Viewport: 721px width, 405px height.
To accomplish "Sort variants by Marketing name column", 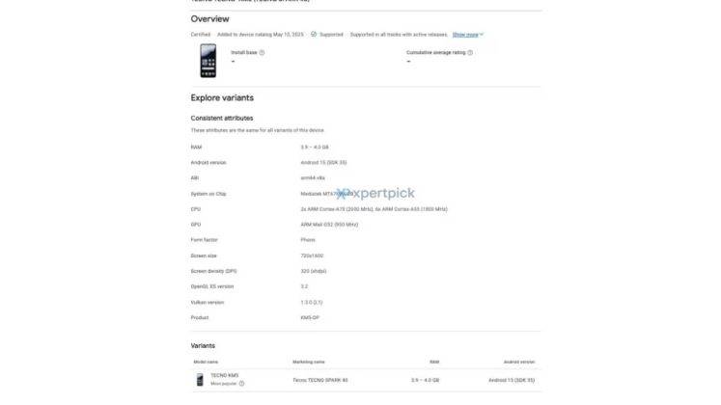I will point(309,362).
